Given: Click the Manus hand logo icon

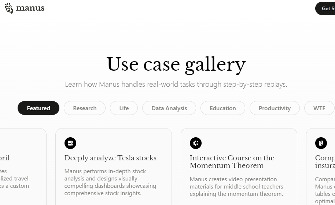Looking at the screenshot, I should 9,8.
